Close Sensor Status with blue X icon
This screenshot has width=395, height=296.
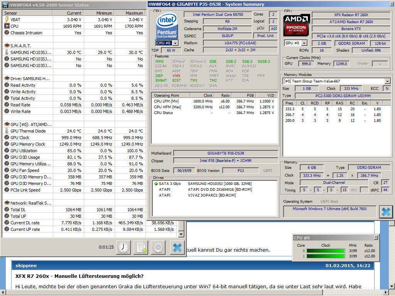(x=177, y=247)
